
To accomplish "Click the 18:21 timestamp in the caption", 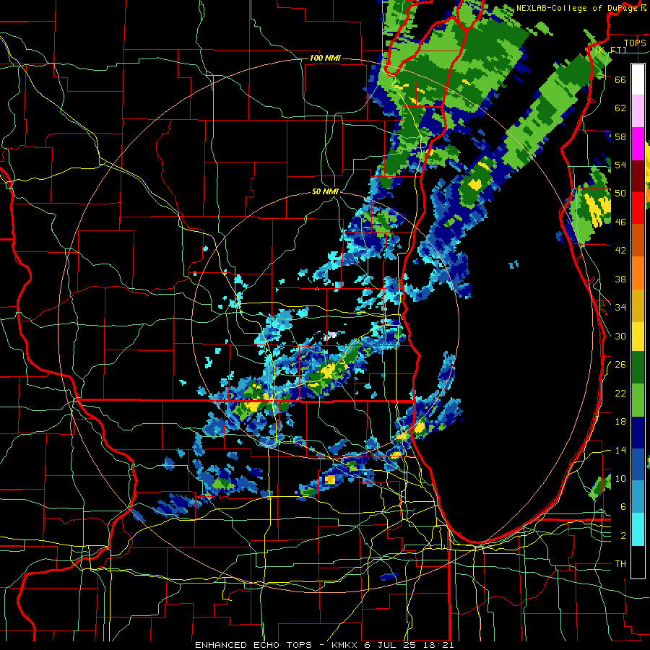I will [x=438, y=645].
